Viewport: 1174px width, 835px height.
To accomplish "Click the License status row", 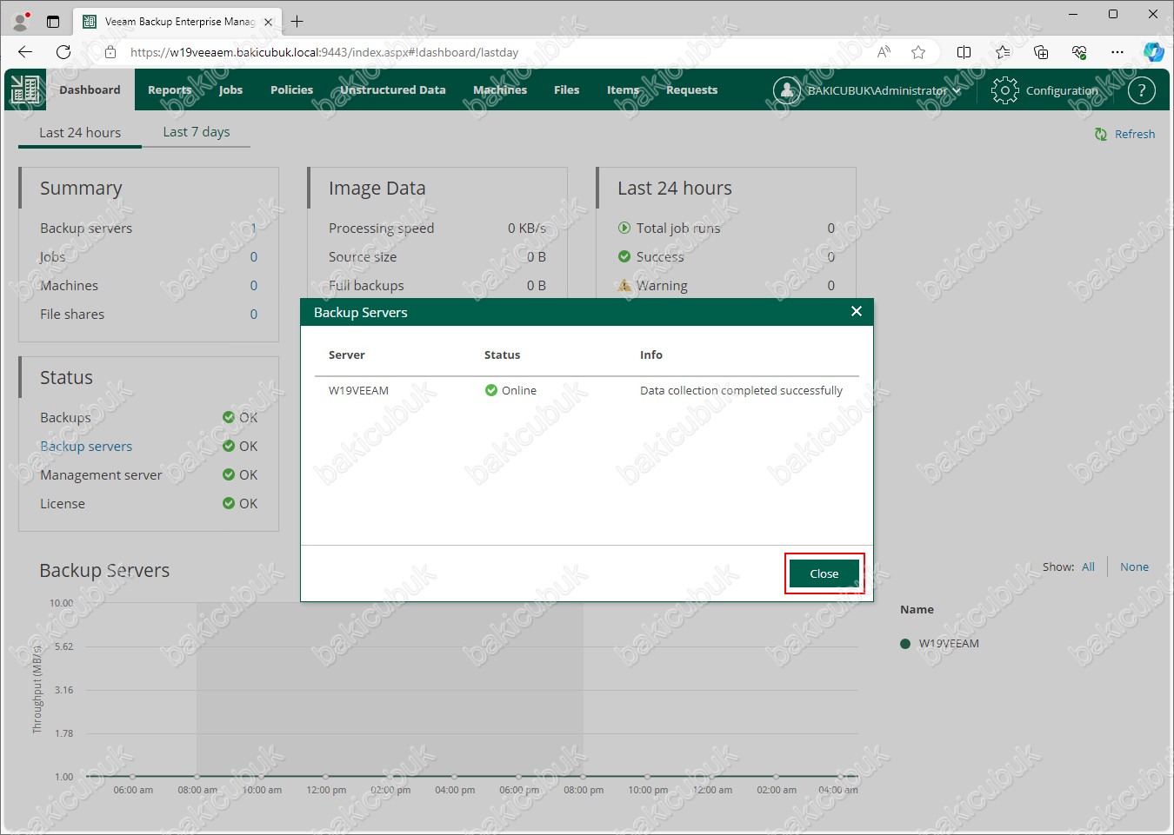I will click(x=149, y=503).
